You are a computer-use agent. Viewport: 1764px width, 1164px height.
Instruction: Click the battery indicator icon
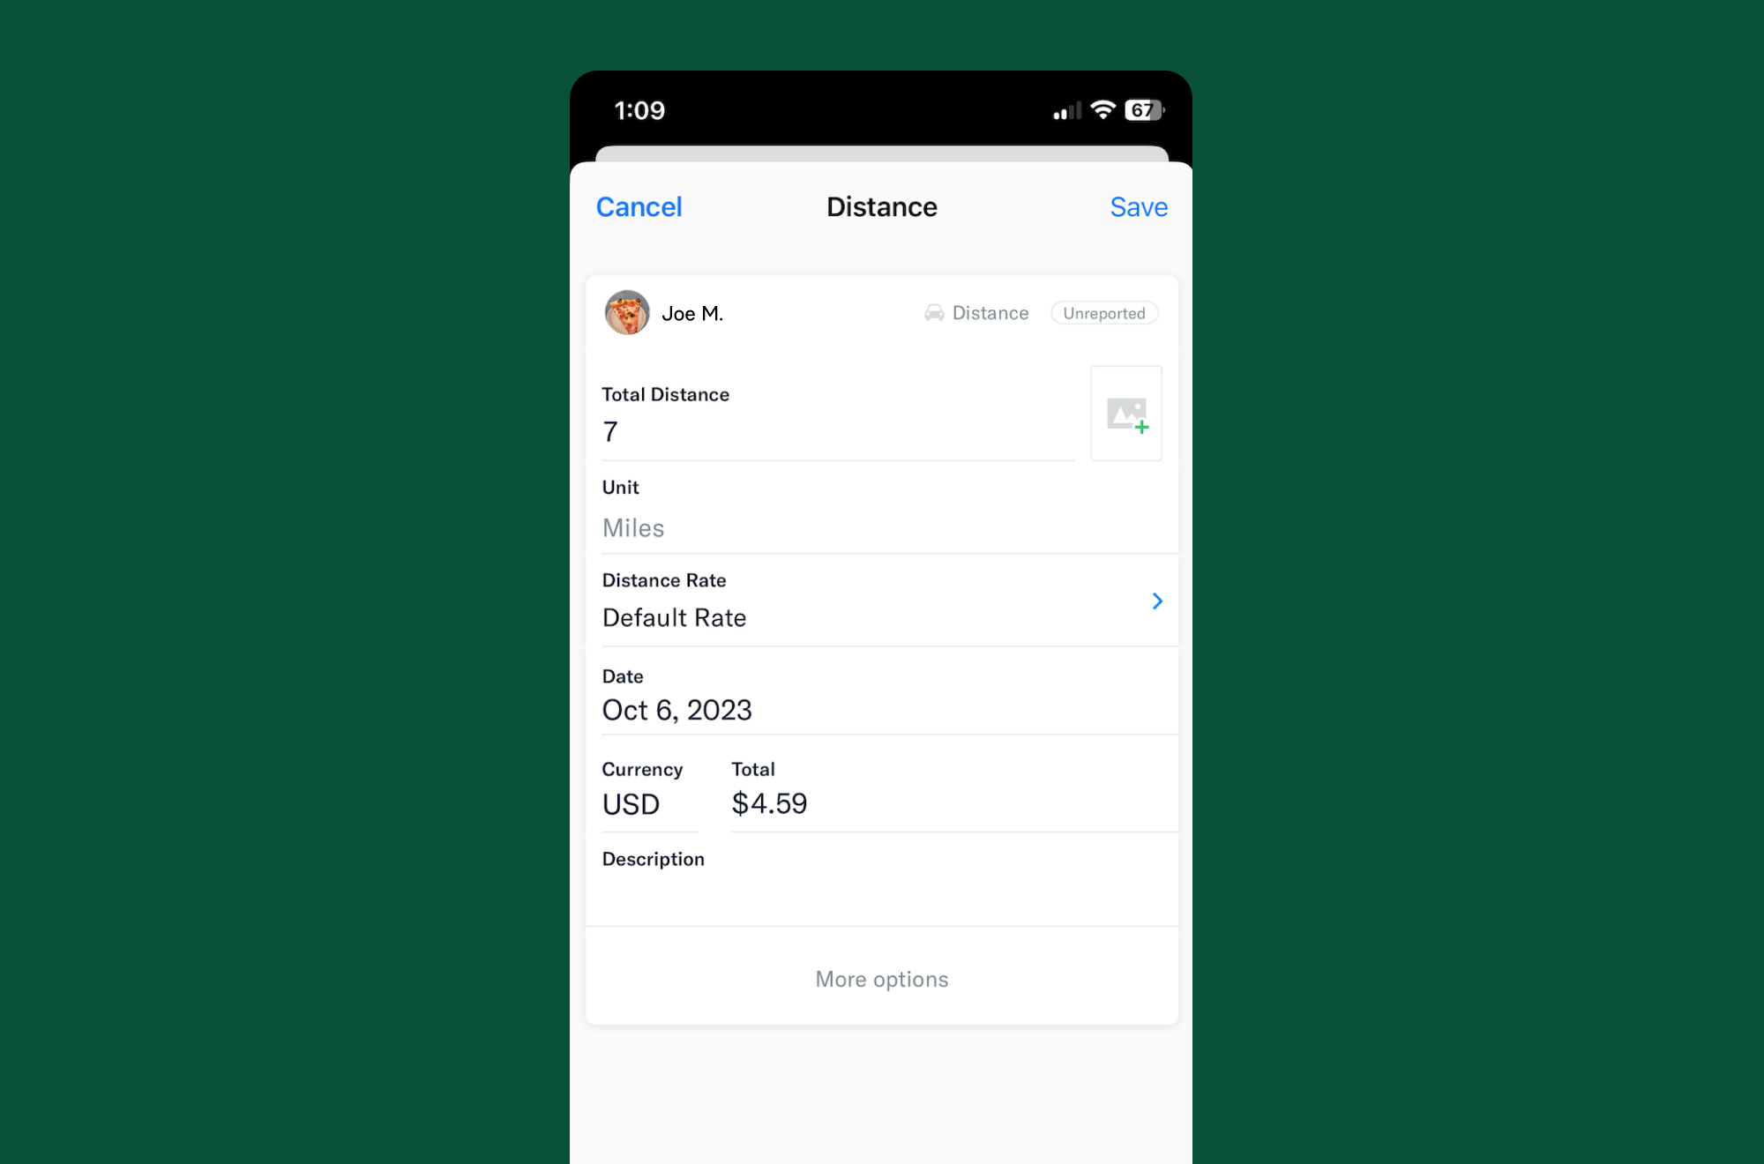tap(1142, 109)
